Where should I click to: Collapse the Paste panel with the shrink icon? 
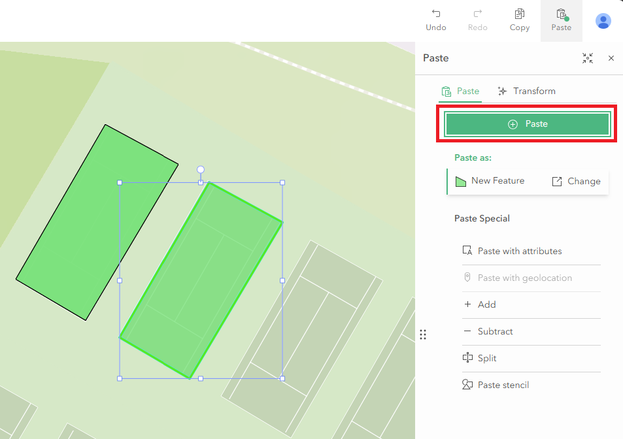tap(587, 58)
